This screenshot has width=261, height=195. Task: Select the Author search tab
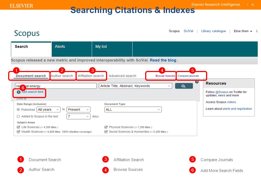(x=62, y=76)
